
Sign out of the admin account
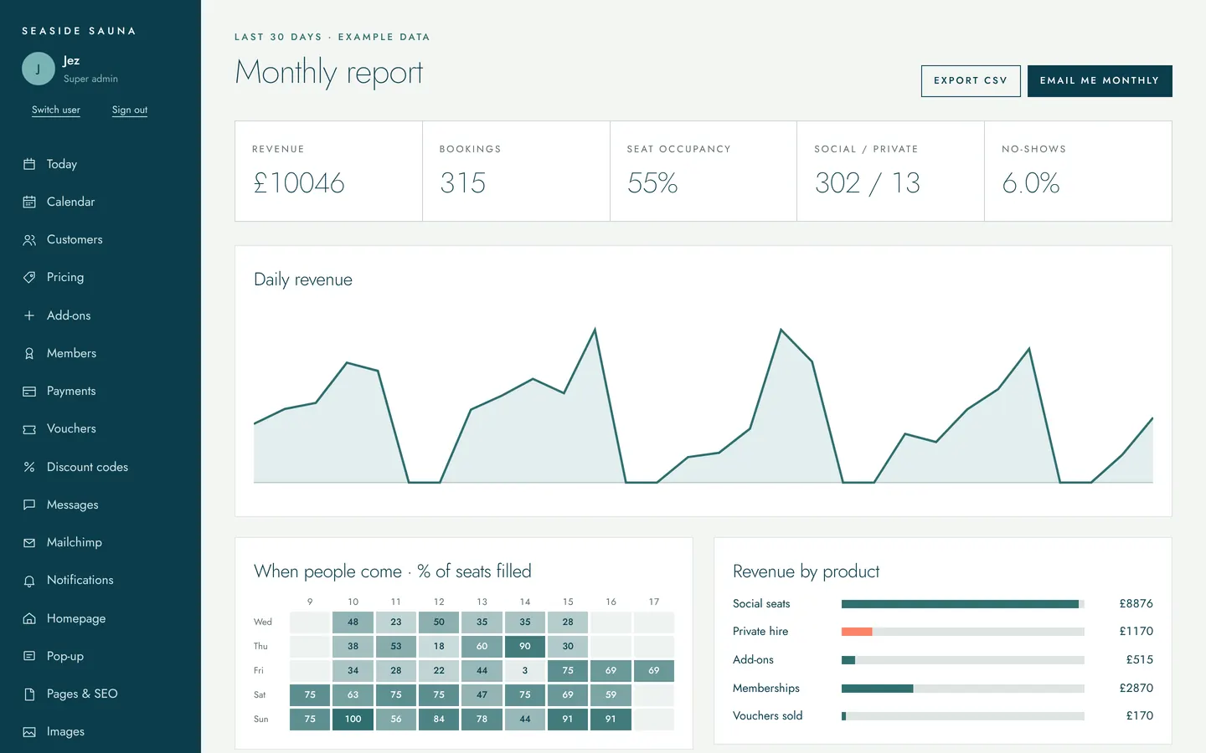pyautogui.click(x=130, y=110)
